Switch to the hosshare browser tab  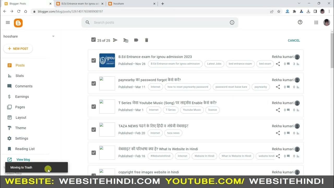(132, 4)
